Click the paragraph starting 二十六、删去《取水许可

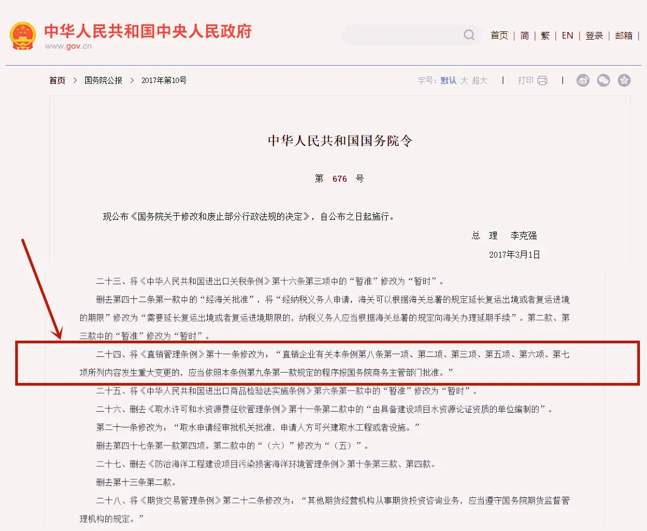324,410
